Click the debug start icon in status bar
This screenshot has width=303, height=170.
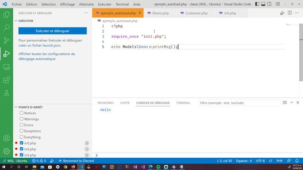click(52, 161)
